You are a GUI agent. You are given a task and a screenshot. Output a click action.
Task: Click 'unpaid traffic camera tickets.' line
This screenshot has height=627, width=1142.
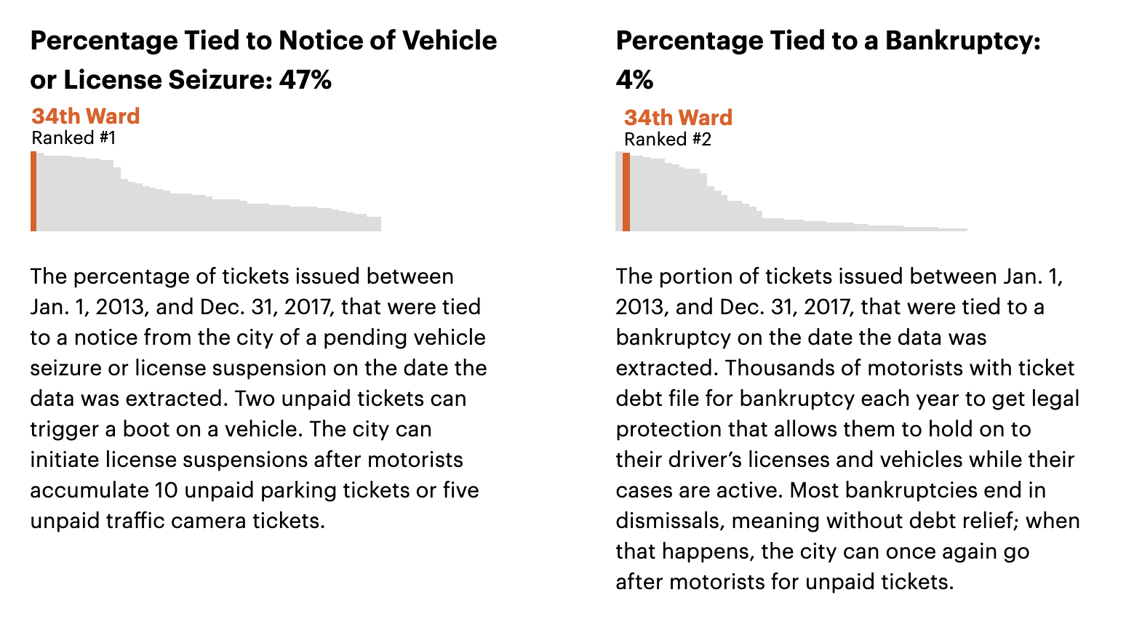177,521
